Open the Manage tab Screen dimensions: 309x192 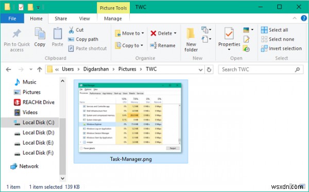(113, 19)
